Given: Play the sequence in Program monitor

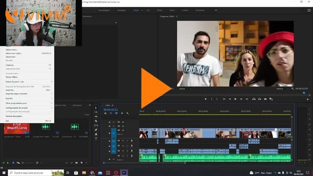Looking at the screenshot, I should 235,99.
